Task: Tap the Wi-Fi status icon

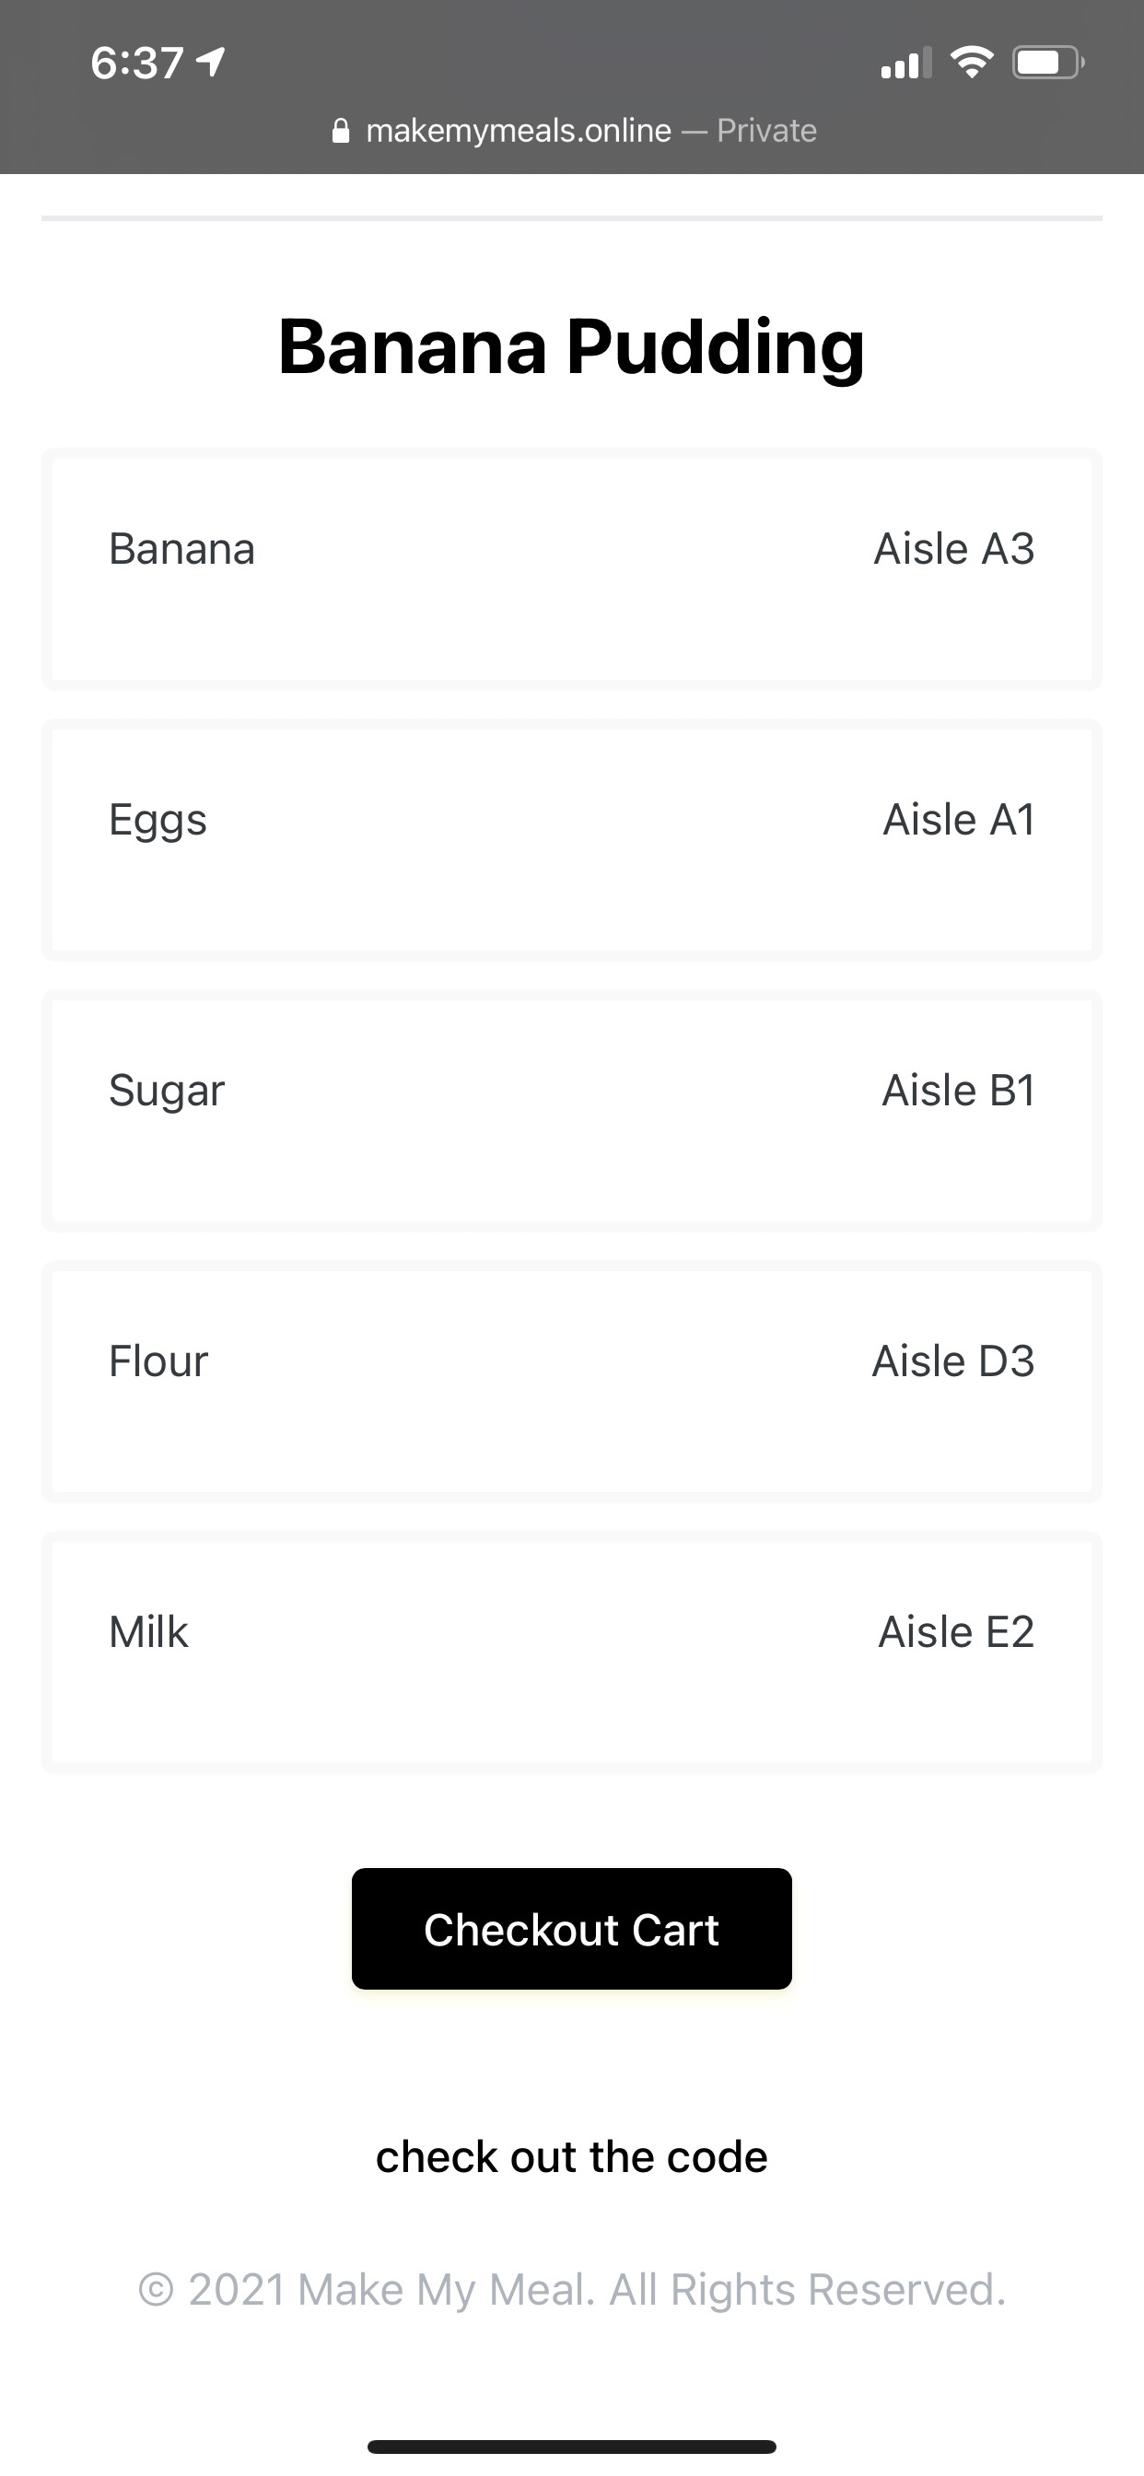Action: click(x=971, y=63)
